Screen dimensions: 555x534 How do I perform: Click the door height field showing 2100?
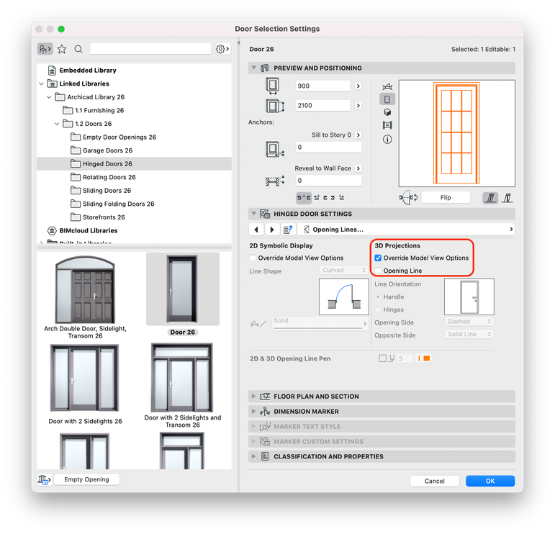pyautogui.click(x=322, y=106)
